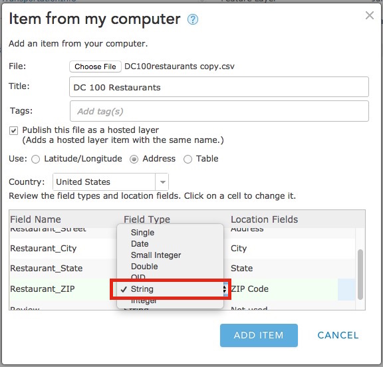This screenshot has width=383, height=367.
Task: Close the Item from my computer dialog
Action: [369, 15]
